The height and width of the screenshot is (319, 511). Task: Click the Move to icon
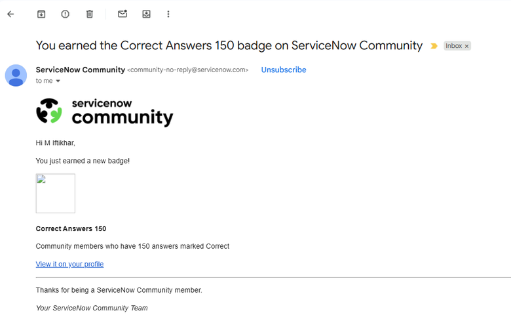[147, 14]
